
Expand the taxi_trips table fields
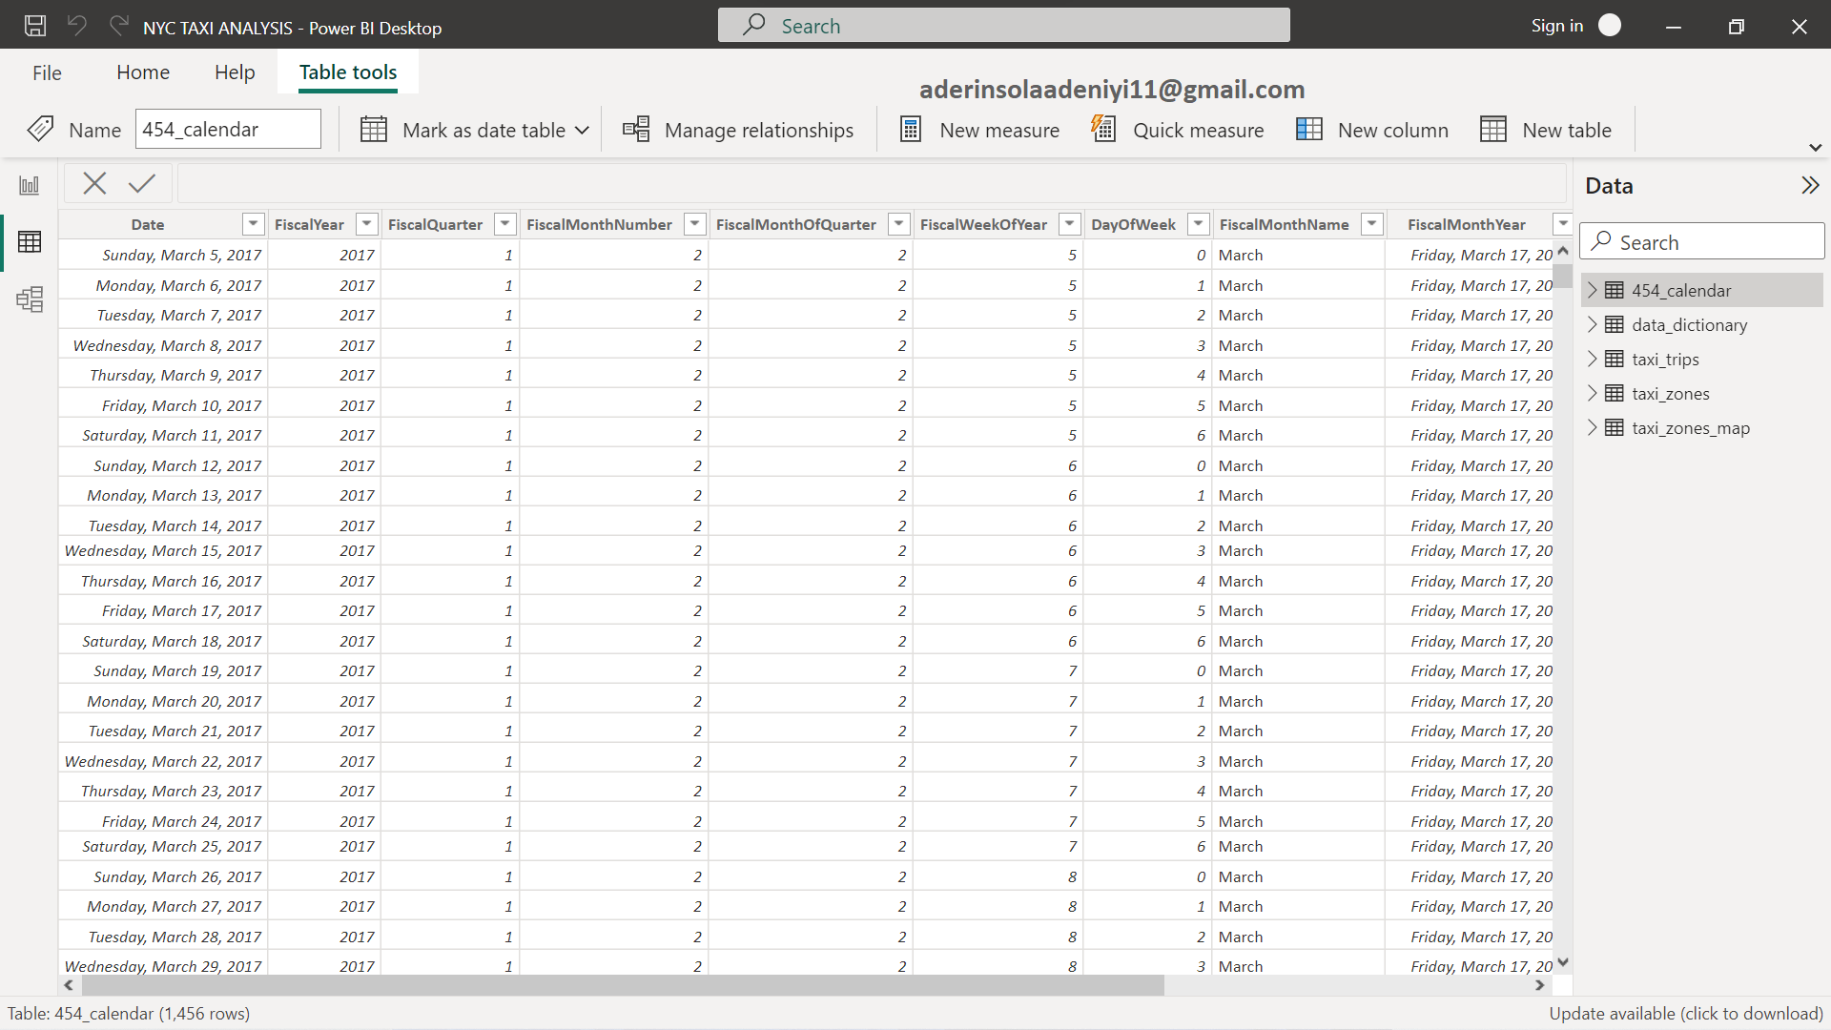pyautogui.click(x=1592, y=360)
